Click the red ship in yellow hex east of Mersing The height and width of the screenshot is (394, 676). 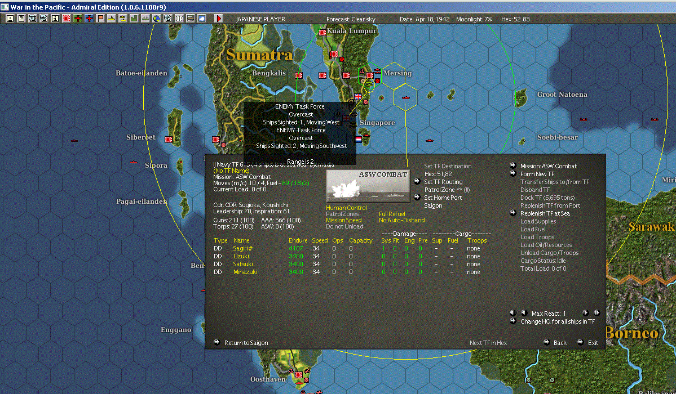[x=405, y=98]
